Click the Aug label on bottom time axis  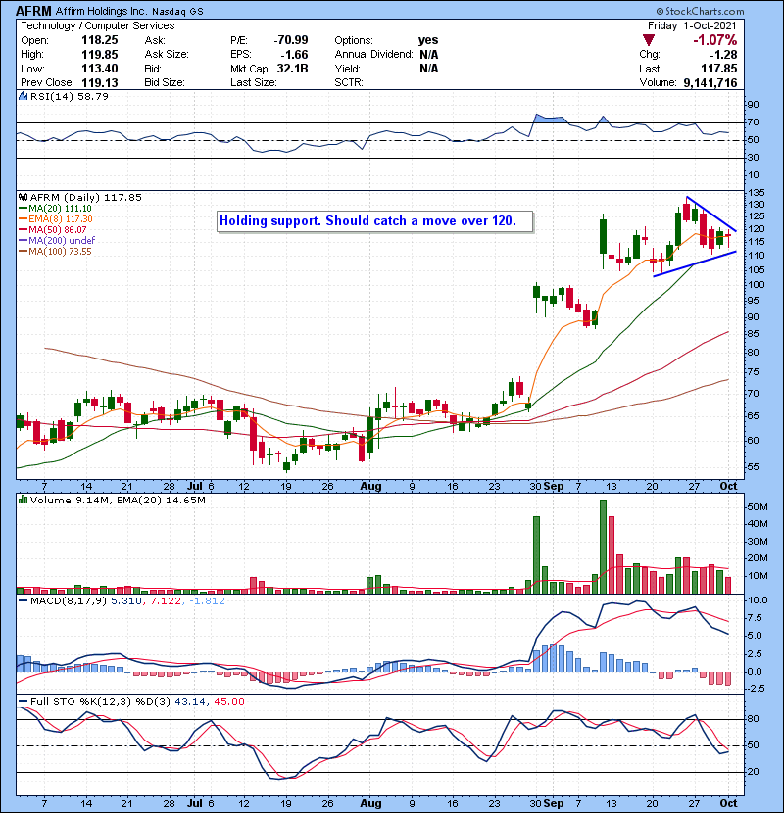point(370,803)
